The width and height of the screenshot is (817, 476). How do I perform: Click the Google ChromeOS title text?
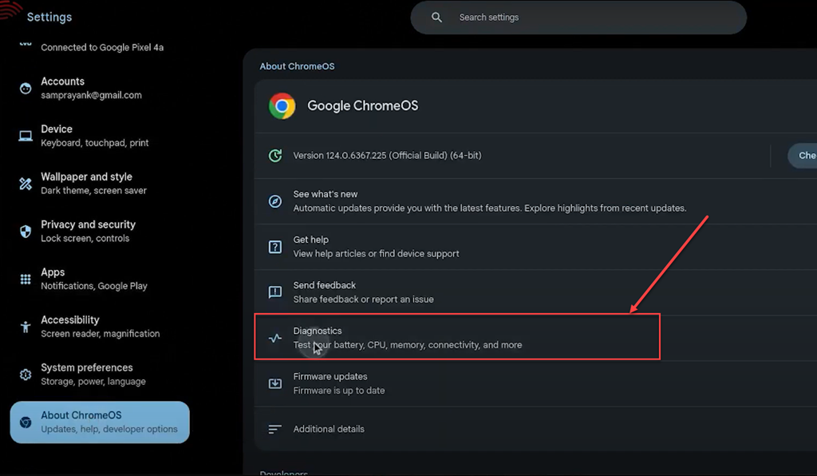pyautogui.click(x=363, y=106)
